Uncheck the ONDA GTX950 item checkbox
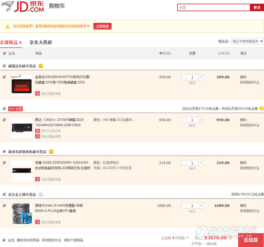The width and height of the screenshot is (264, 247). click(x=4, y=120)
